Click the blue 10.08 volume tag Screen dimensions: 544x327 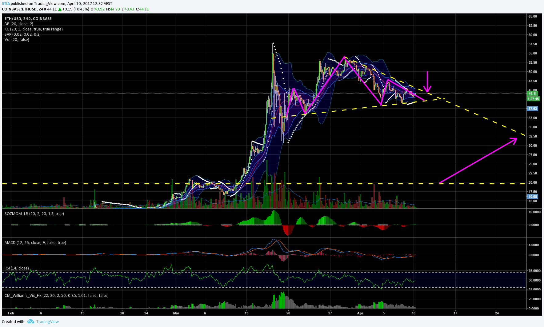(533, 197)
